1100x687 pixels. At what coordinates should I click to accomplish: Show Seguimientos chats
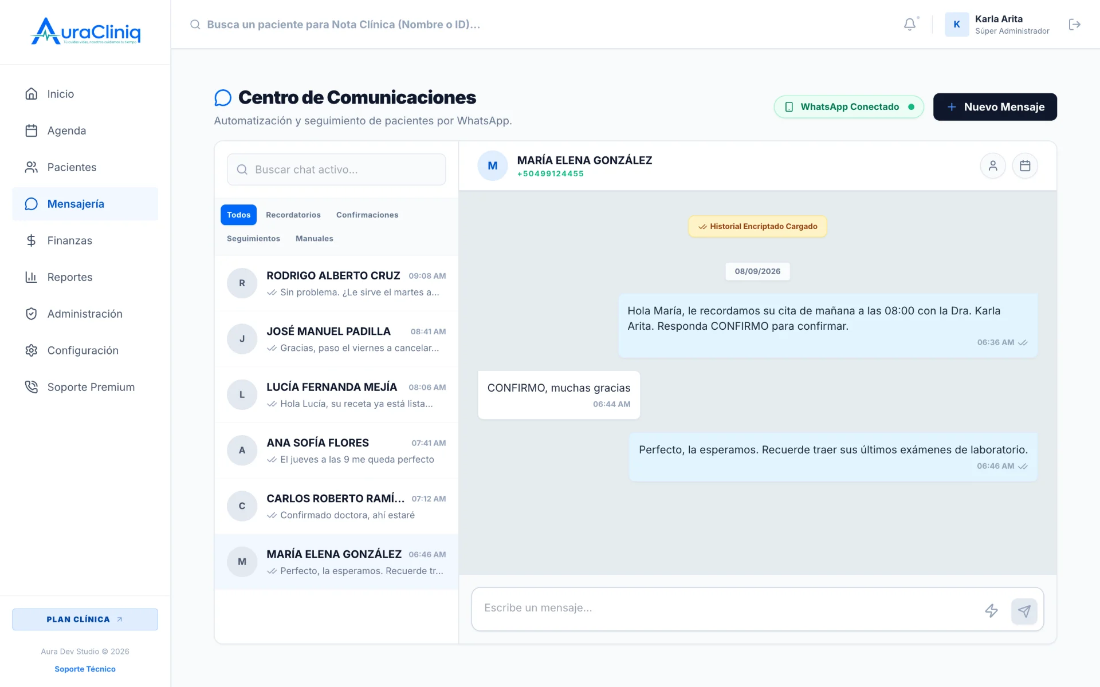[x=253, y=239]
